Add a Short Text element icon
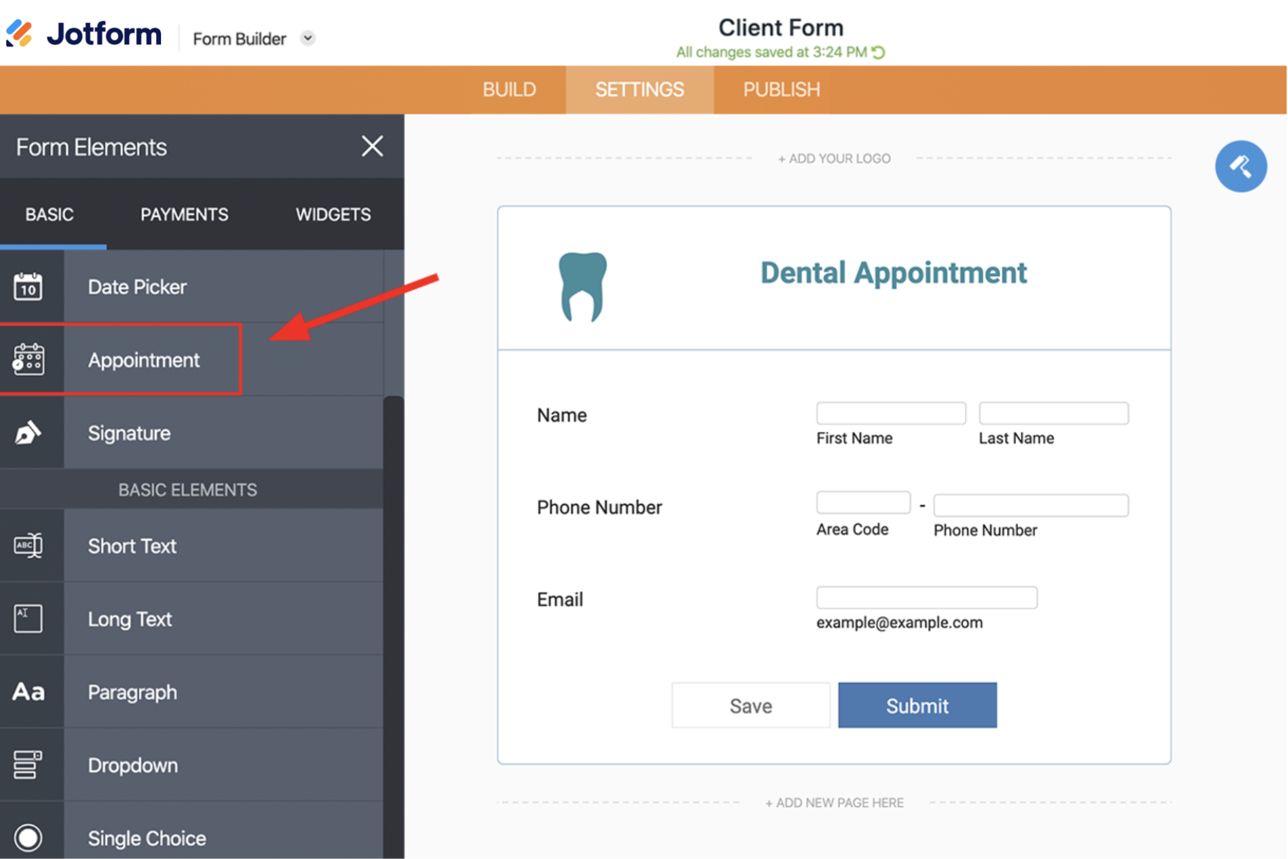The image size is (1288, 859). (x=28, y=545)
